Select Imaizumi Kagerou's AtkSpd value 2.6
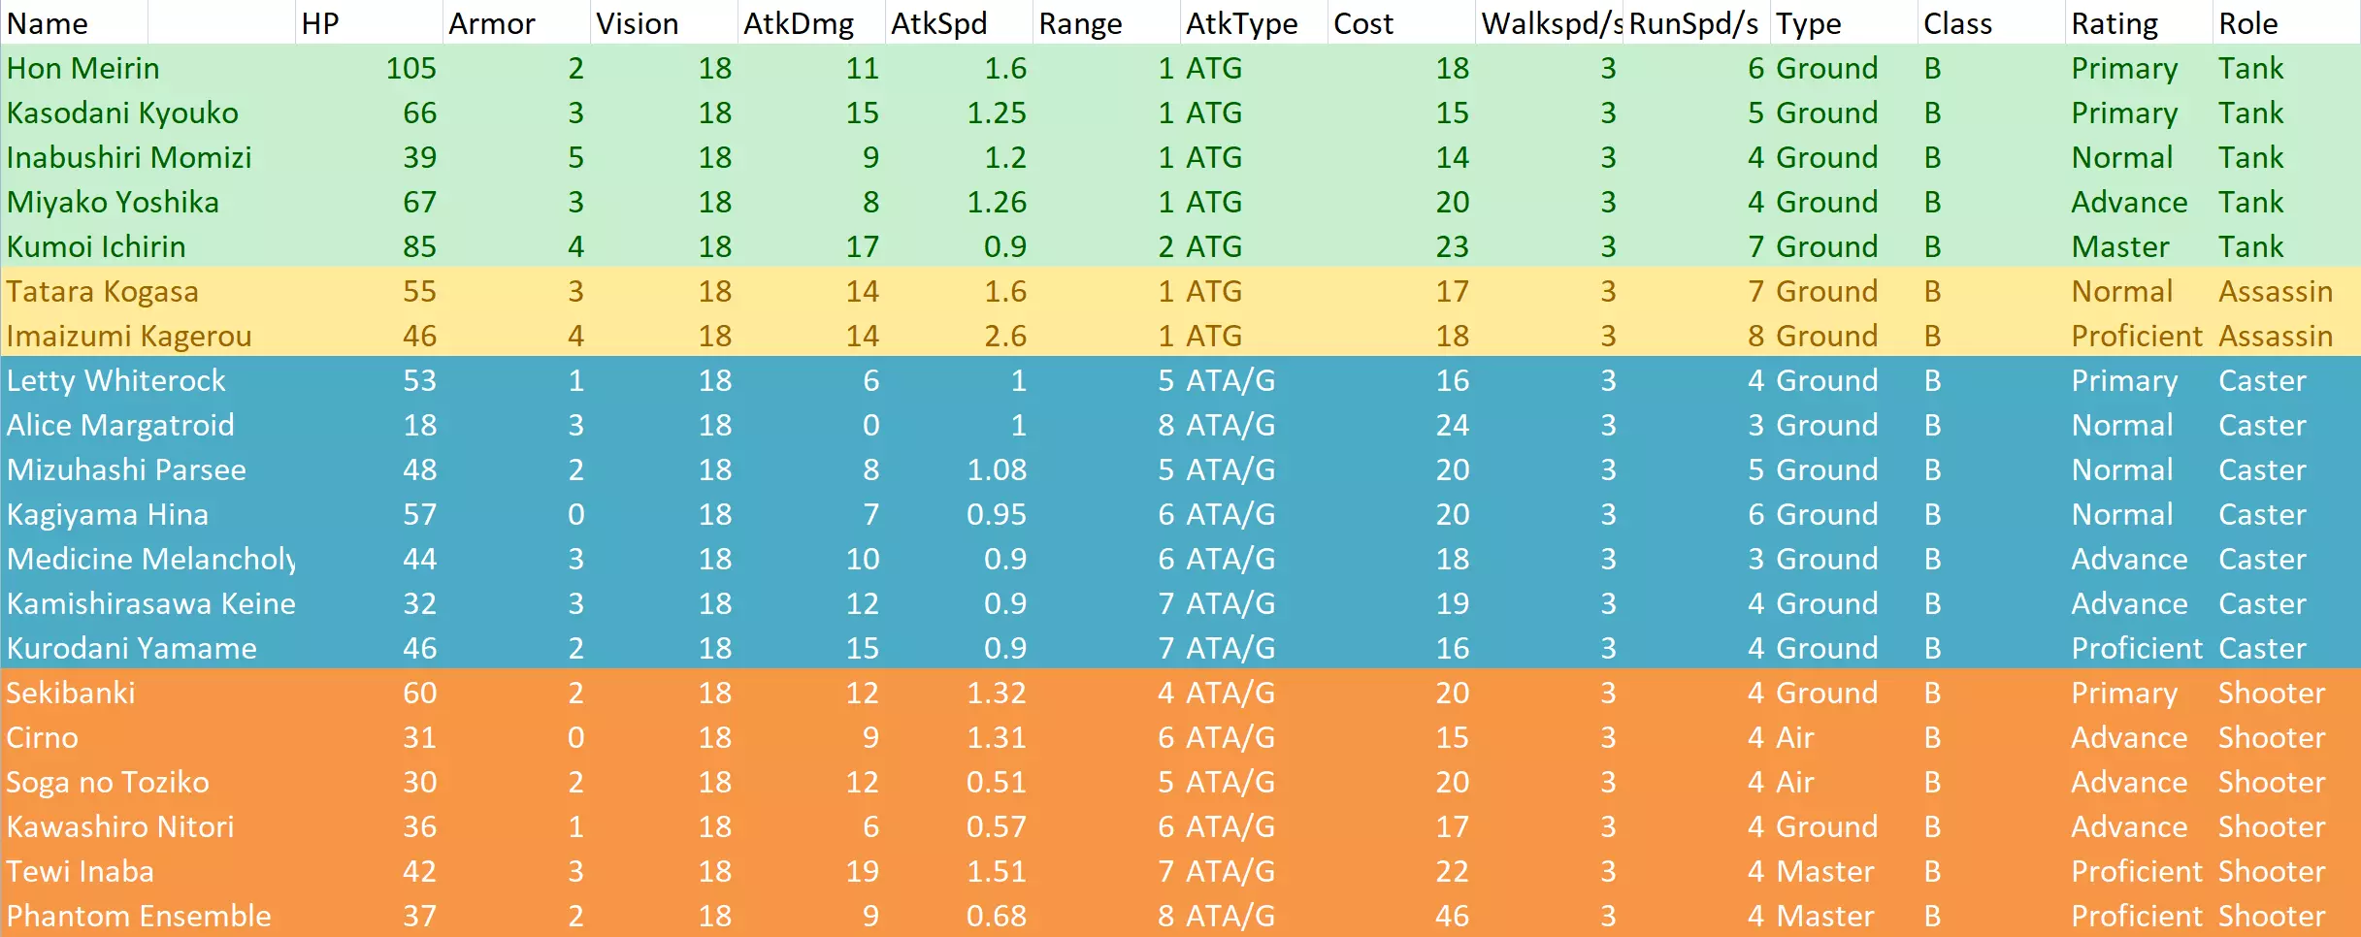Screen dimensions: 2361x937 pyautogui.click(x=1004, y=336)
